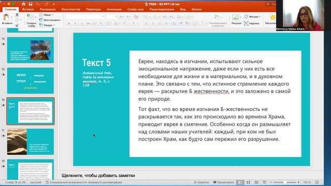Switch to the Конструктор tab
The height and width of the screenshot is (186, 331).
tap(71, 9)
